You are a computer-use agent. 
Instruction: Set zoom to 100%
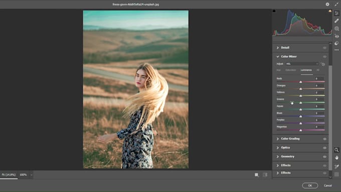tap(23, 174)
